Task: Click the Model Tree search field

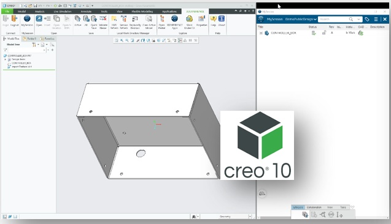Action: [x=26, y=50]
